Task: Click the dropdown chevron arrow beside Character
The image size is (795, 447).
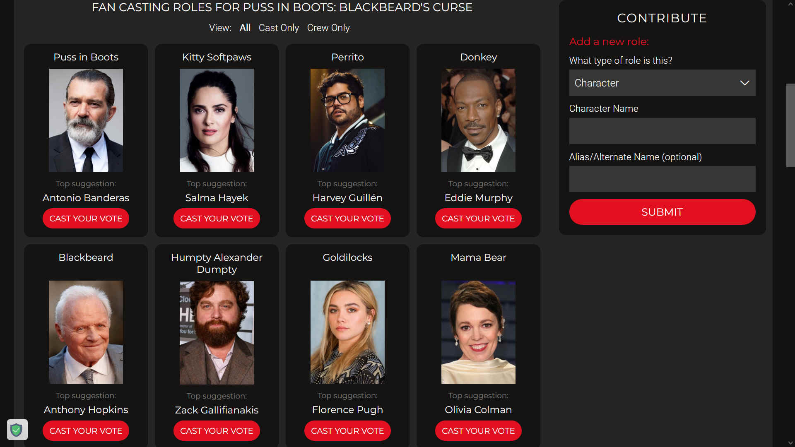Action: pos(744,83)
